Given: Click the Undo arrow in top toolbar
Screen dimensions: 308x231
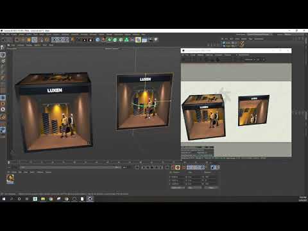Looking at the screenshot, I should (3, 40).
